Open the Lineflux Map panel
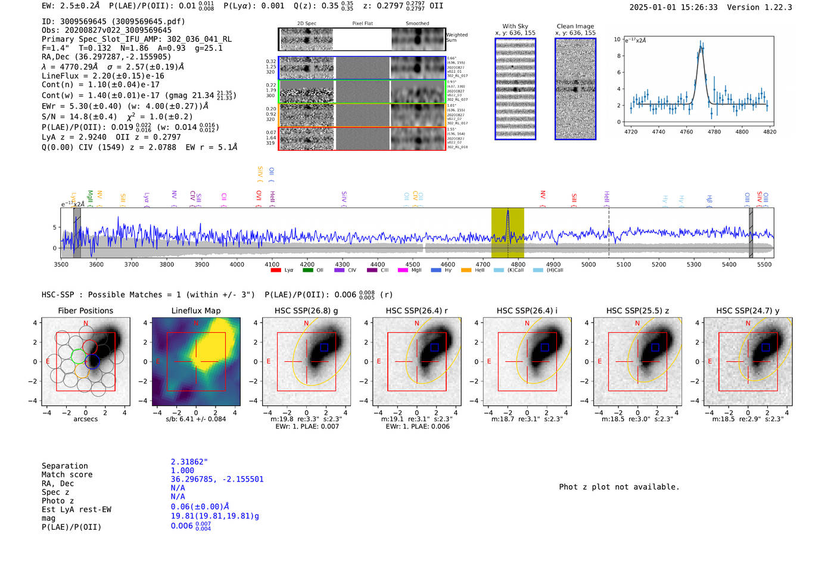The height and width of the screenshot is (568, 834). (196, 361)
